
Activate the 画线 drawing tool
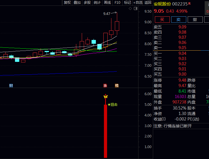(107, 3)
